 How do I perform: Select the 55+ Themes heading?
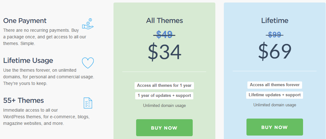pos(24,101)
